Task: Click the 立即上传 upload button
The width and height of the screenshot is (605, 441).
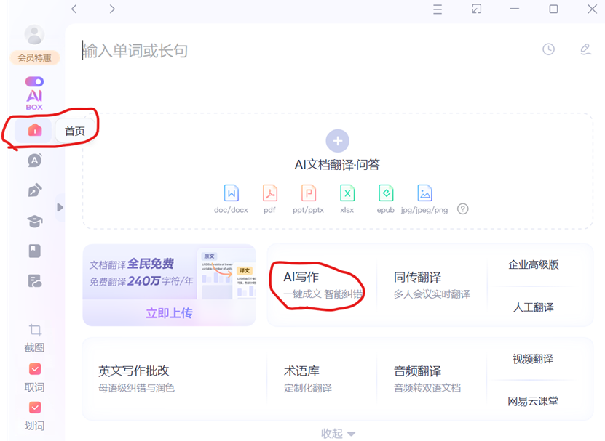Action: click(x=169, y=312)
